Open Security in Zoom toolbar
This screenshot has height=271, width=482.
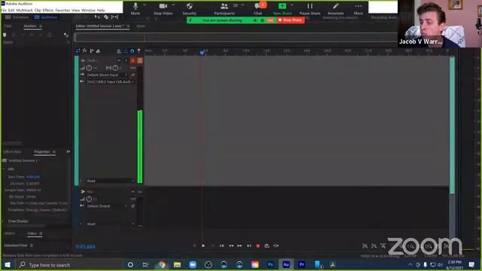click(x=189, y=9)
